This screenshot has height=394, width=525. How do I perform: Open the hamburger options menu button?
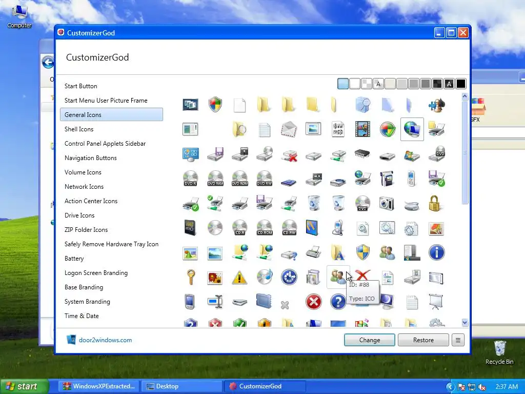click(x=458, y=340)
